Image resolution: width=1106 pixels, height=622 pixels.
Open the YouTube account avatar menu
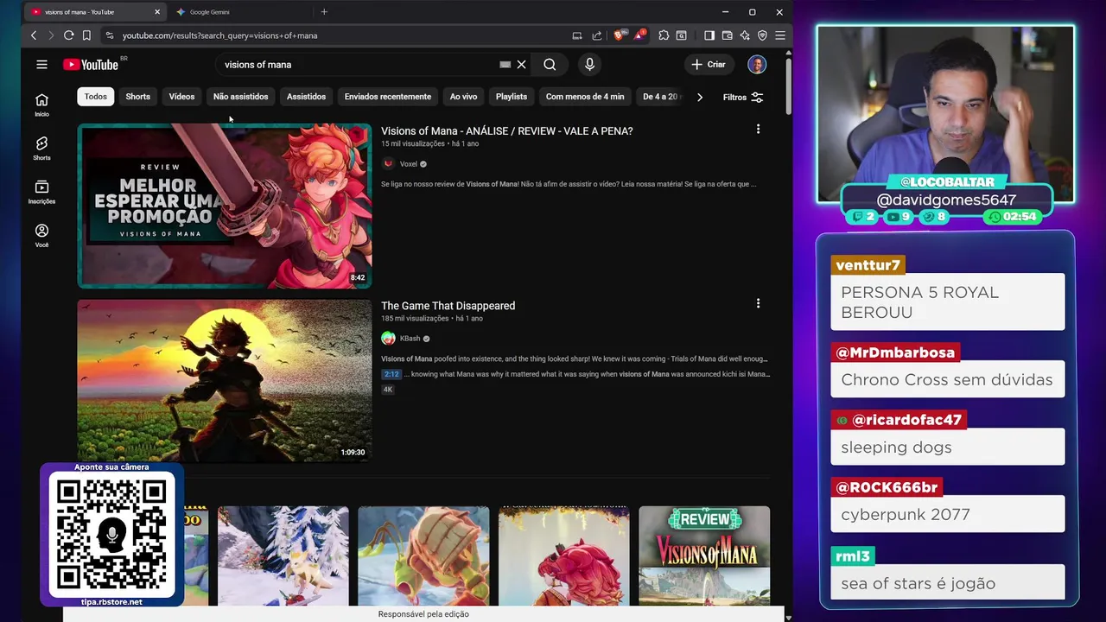coord(757,65)
